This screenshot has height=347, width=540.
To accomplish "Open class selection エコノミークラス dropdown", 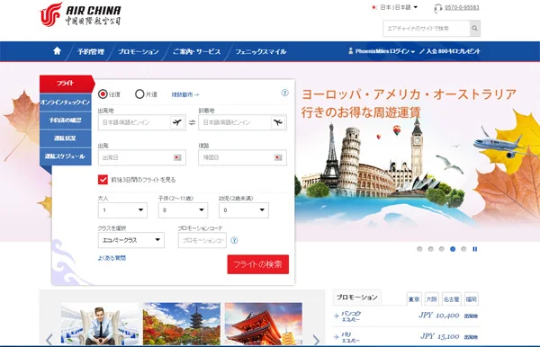I will 131,240.
